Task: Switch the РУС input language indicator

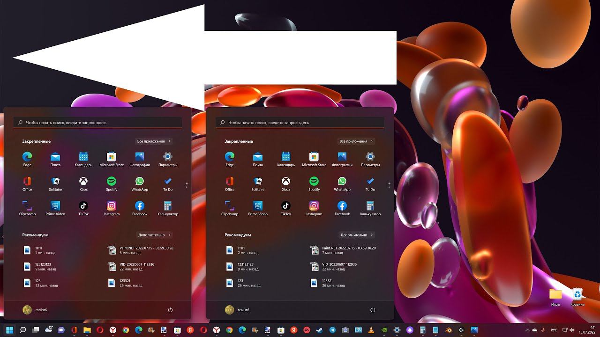Action: pyautogui.click(x=554, y=330)
